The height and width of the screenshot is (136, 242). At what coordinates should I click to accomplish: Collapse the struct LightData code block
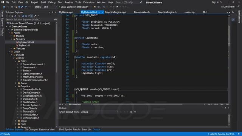pos(75,38)
